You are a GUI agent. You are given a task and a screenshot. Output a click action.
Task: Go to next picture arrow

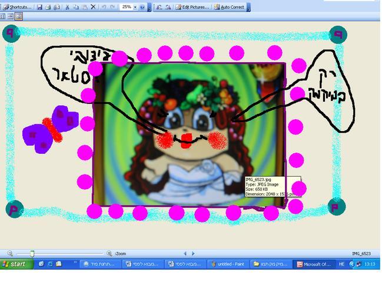coord(193,254)
